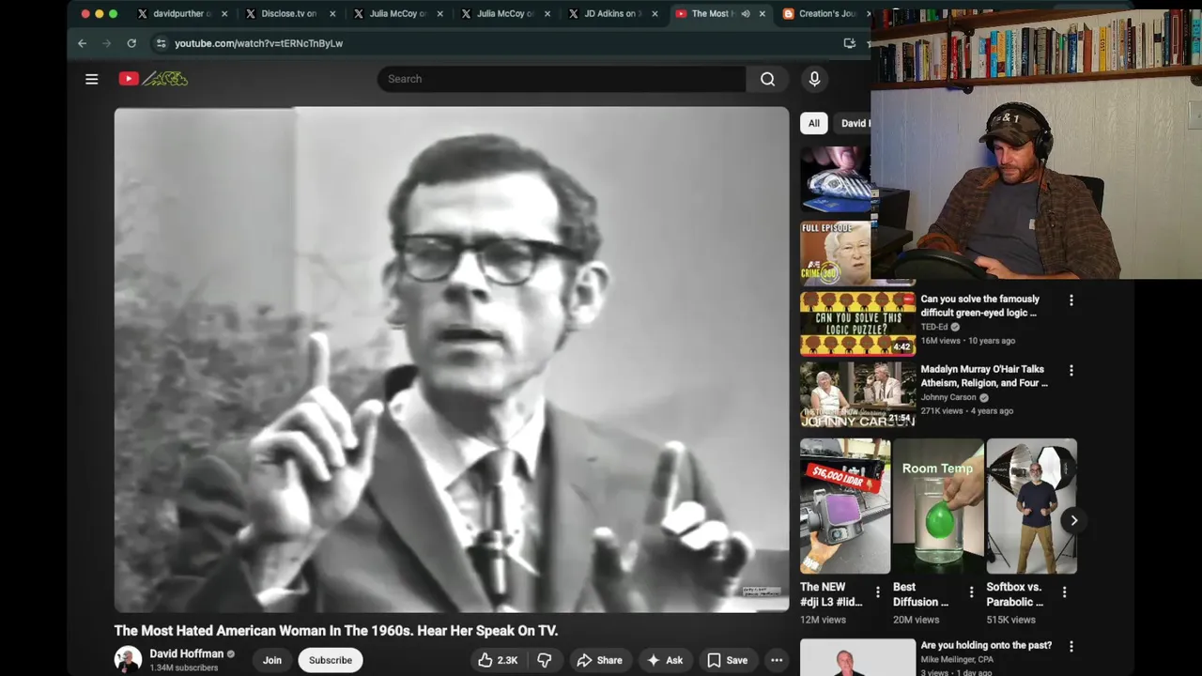Image resolution: width=1202 pixels, height=676 pixels.
Task: Open TED-Ed channel name
Action: click(934, 327)
